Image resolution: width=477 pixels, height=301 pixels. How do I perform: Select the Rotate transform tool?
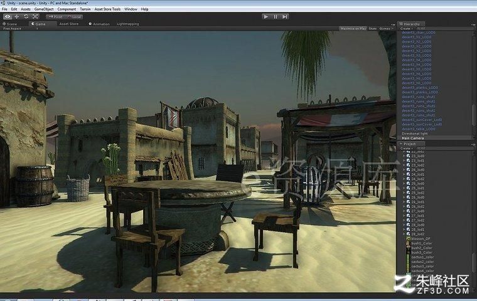26,17
